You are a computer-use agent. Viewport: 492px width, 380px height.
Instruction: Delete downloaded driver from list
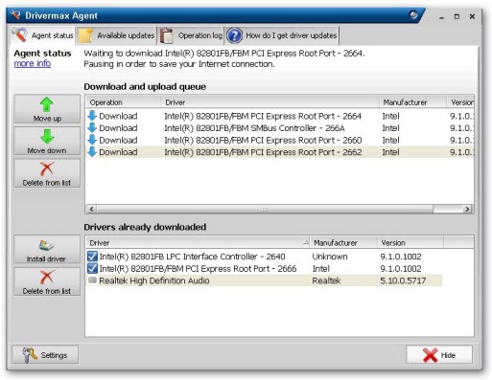tap(47, 281)
